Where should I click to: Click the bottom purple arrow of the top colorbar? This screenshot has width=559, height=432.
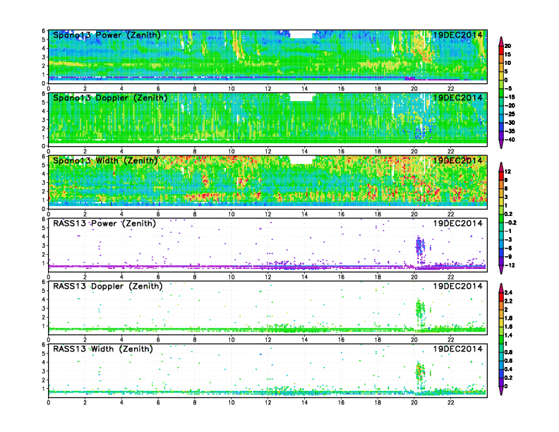pos(500,145)
